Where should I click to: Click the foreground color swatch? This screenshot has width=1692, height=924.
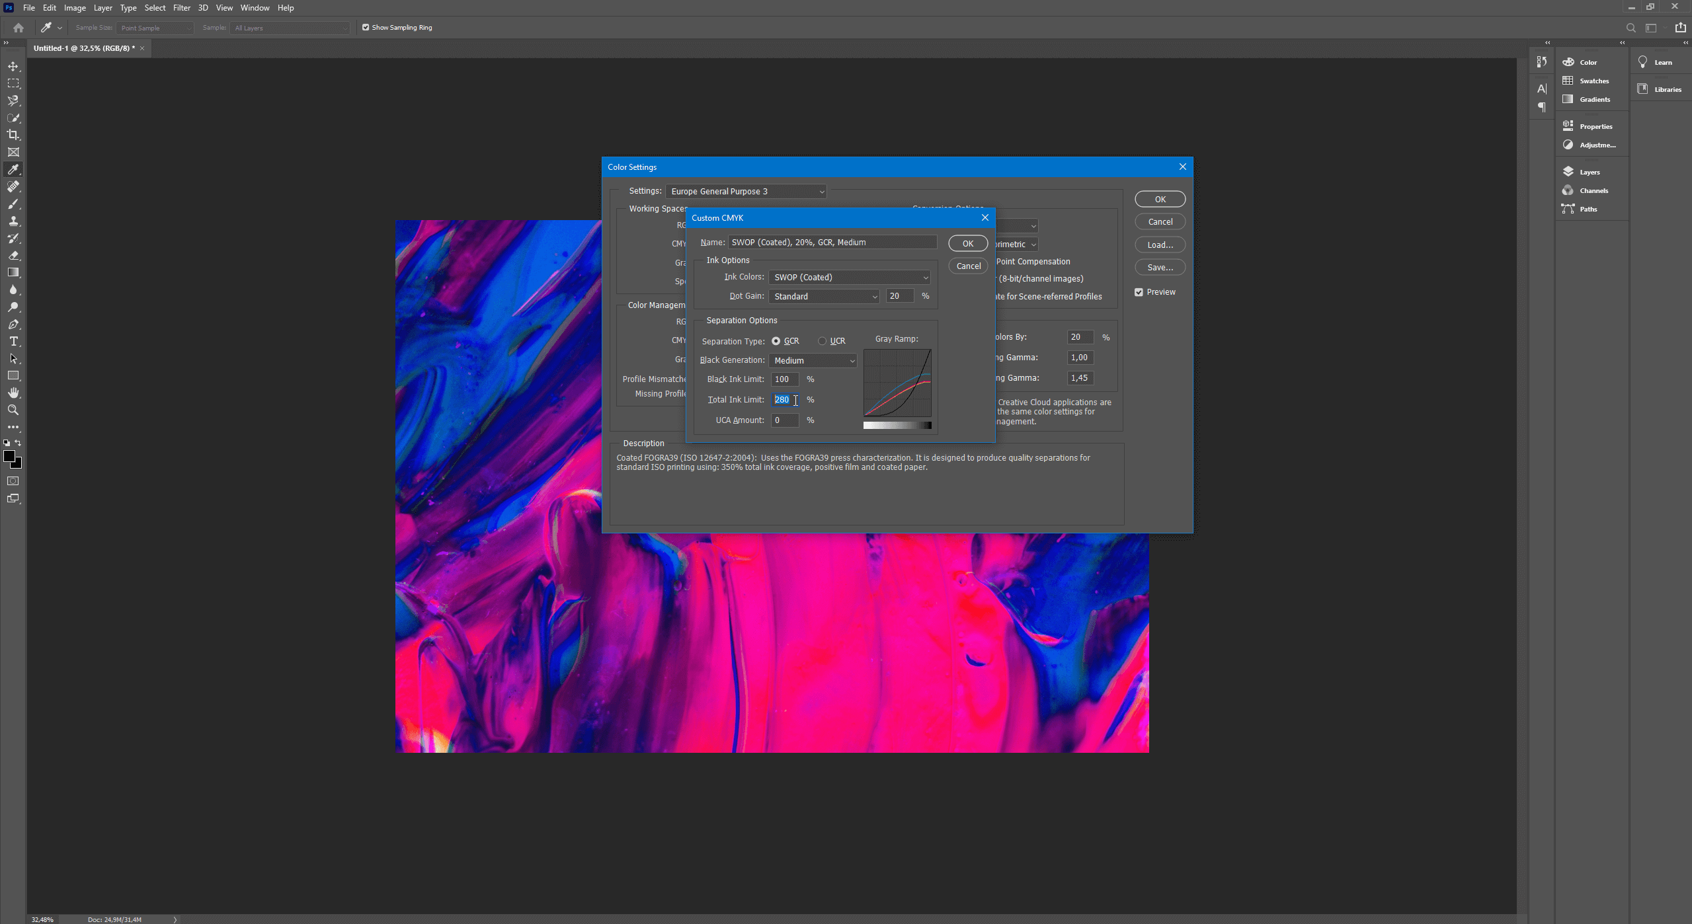[9, 456]
